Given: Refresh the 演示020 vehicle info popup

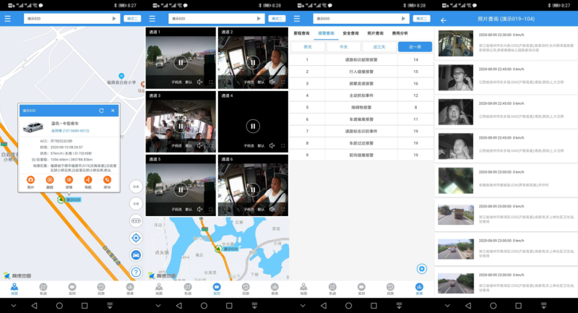Looking at the screenshot, I should [101, 111].
